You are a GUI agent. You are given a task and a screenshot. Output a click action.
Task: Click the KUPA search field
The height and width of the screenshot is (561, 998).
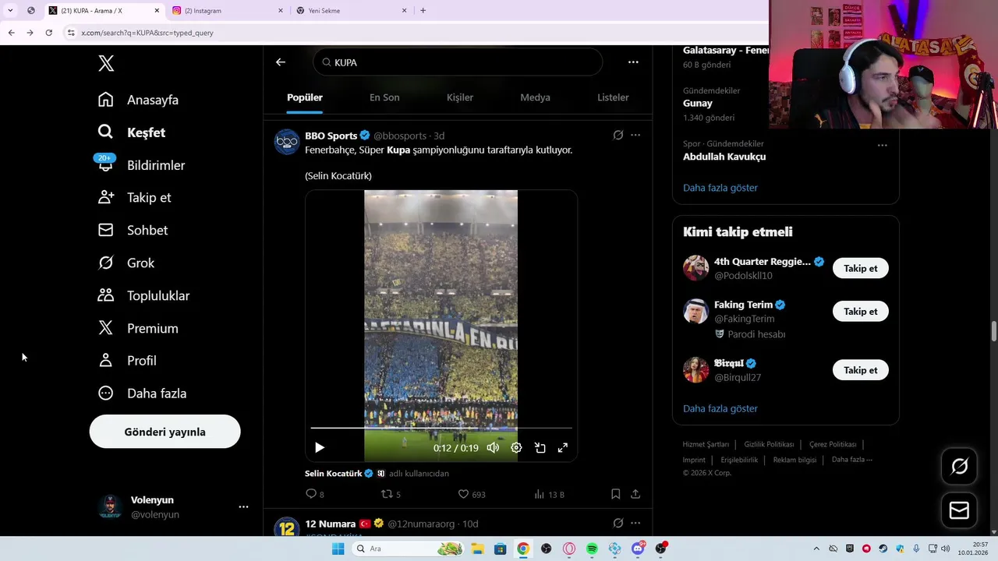(x=458, y=62)
